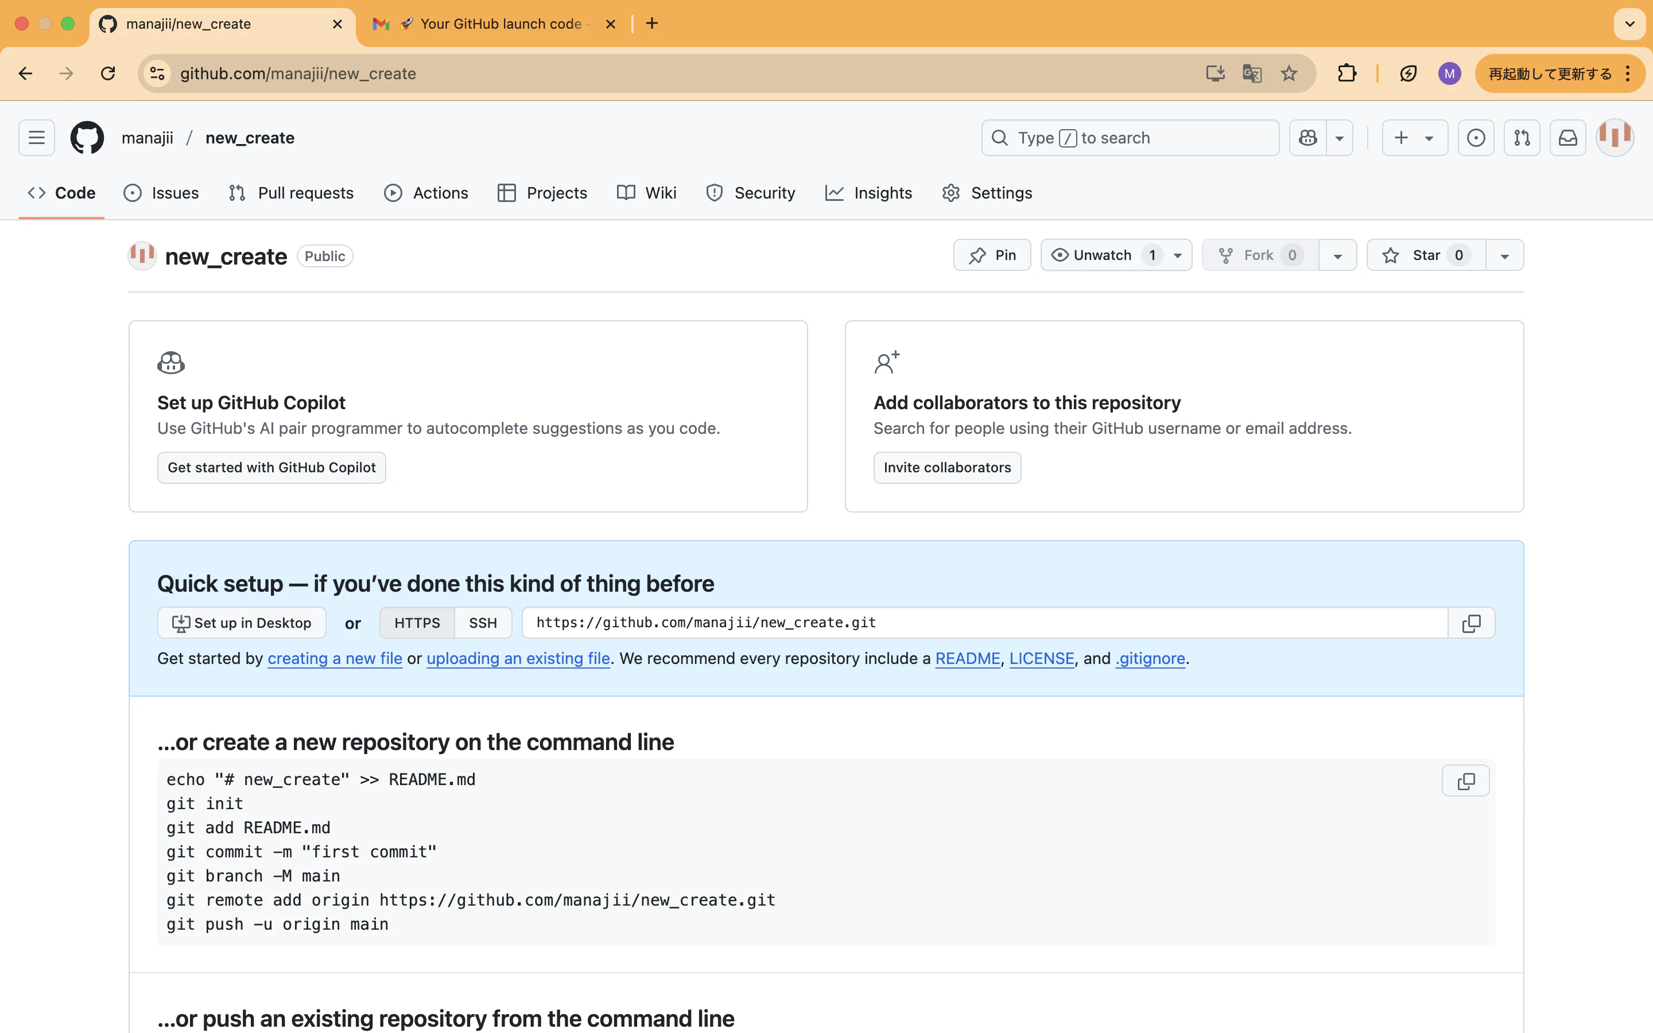
Task: Expand the fork options dropdown arrow
Action: click(1337, 255)
